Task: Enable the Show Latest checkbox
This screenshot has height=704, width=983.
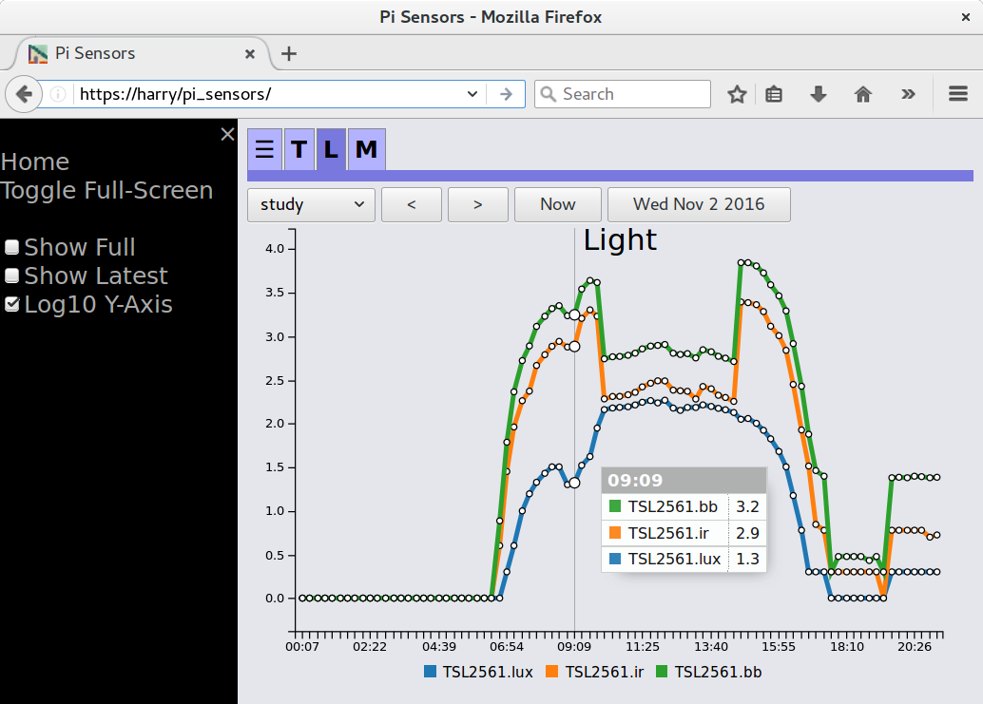Action: [x=12, y=276]
